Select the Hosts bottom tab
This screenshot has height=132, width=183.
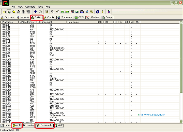(6, 125)
